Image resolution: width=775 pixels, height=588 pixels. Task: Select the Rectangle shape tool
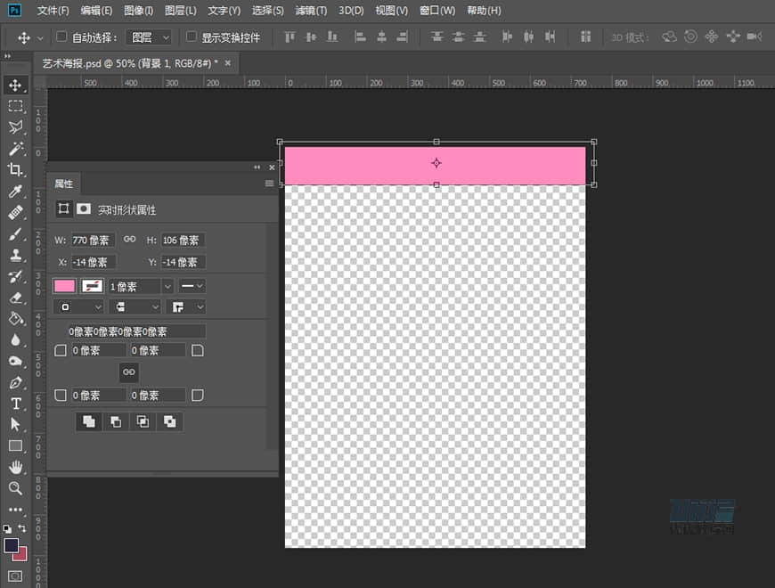click(x=15, y=445)
